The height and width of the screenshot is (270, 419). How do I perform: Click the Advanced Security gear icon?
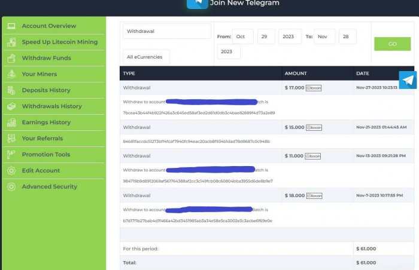coord(11,187)
